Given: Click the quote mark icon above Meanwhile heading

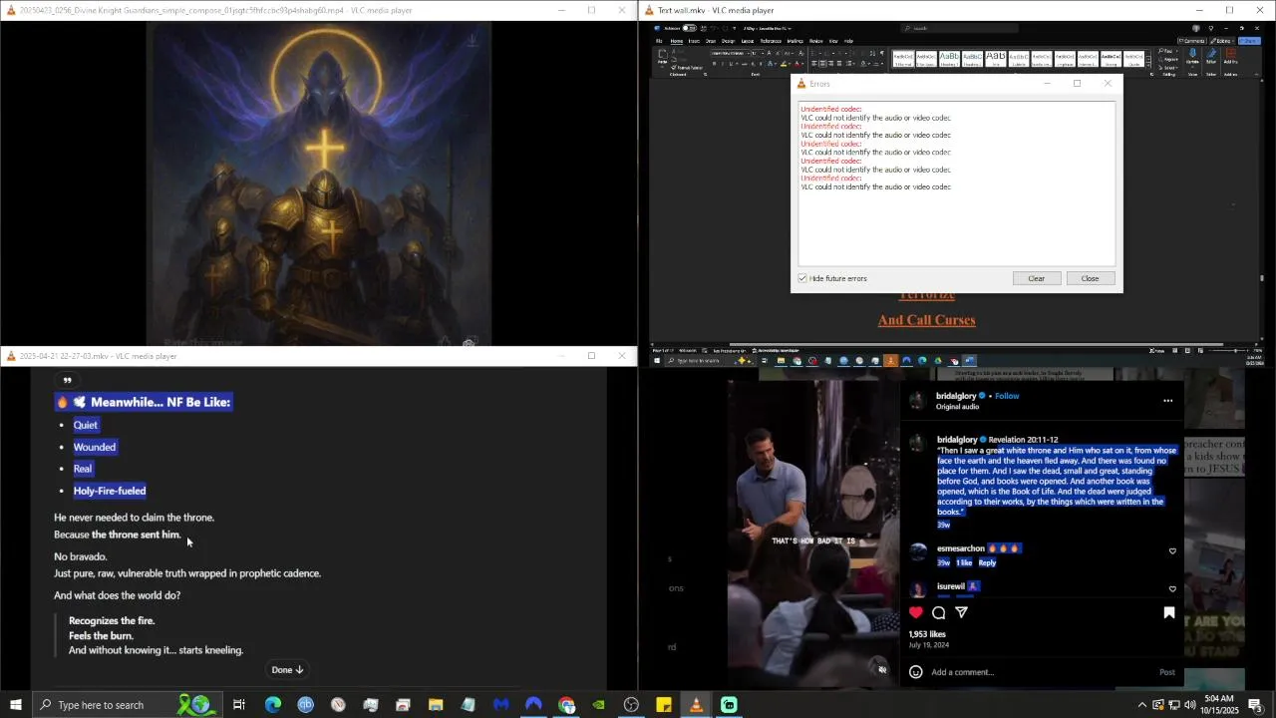Looking at the screenshot, I should click(67, 380).
